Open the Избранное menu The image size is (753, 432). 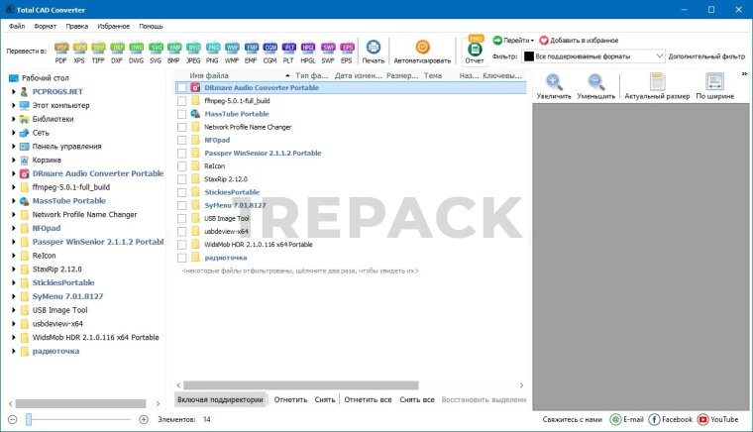coord(113,26)
